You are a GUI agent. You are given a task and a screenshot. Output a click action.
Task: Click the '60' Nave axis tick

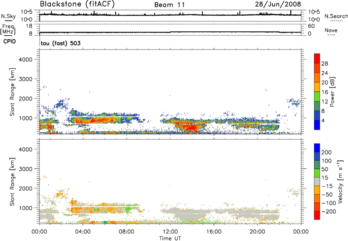coord(311,26)
